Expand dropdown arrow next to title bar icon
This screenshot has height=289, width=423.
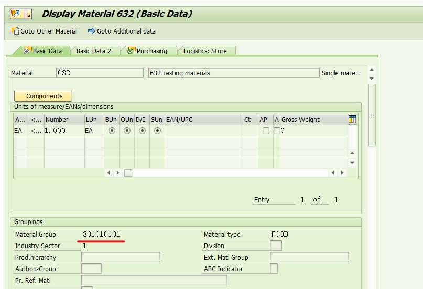pos(29,14)
